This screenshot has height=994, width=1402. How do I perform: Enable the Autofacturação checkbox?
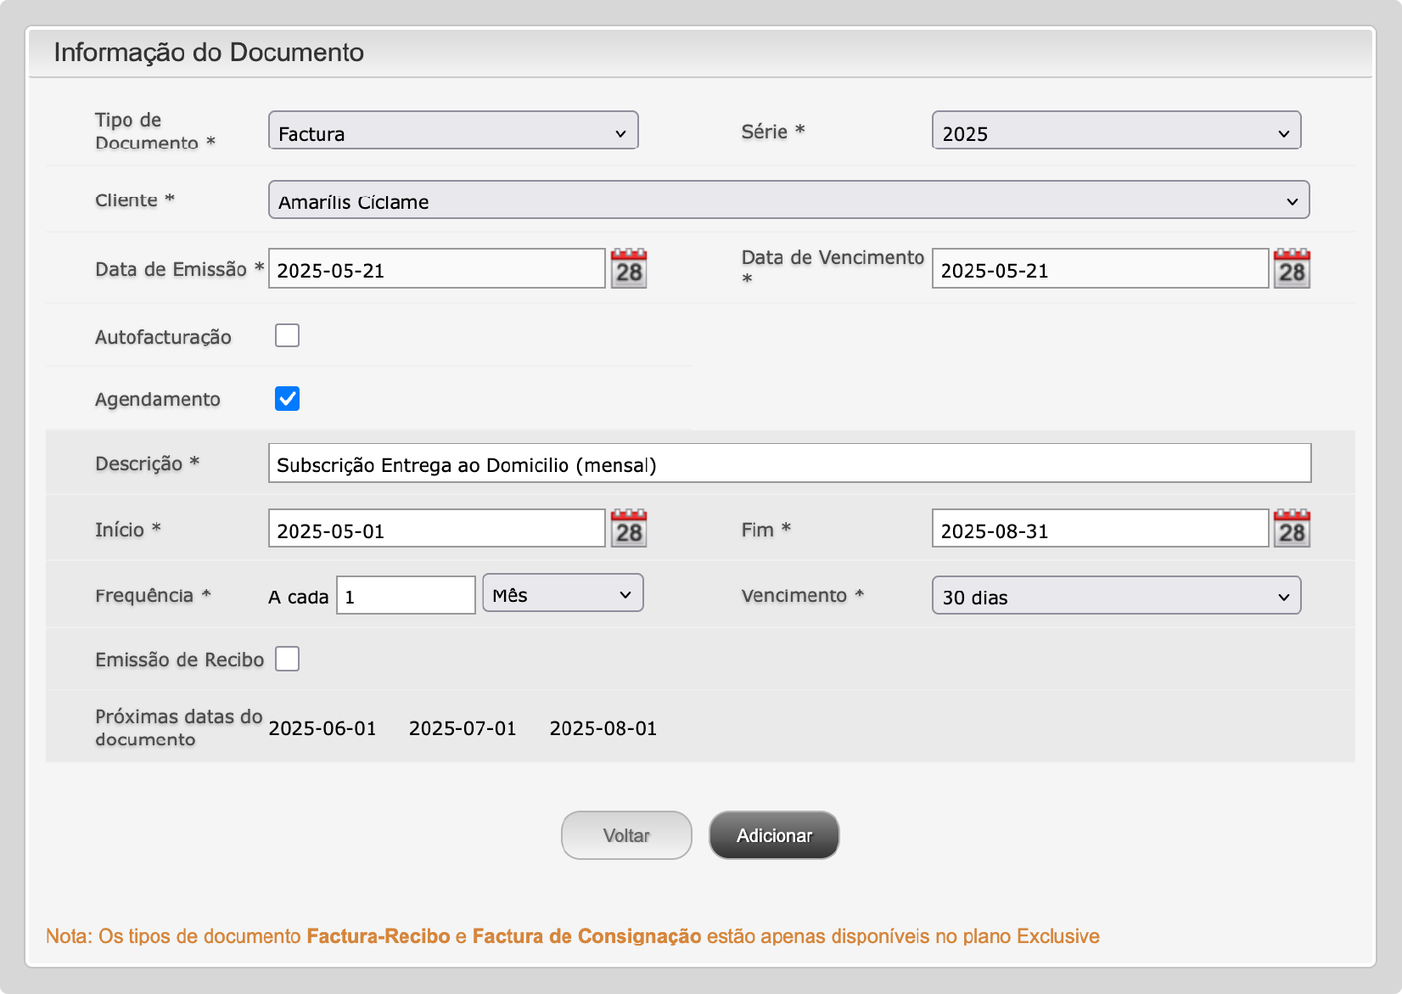click(x=287, y=336)
